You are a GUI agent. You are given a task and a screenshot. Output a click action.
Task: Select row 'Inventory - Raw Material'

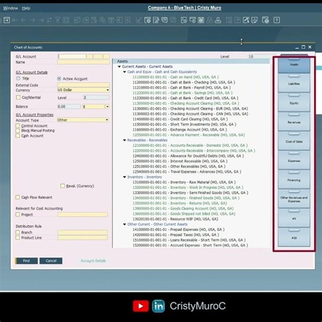[184, 182]
